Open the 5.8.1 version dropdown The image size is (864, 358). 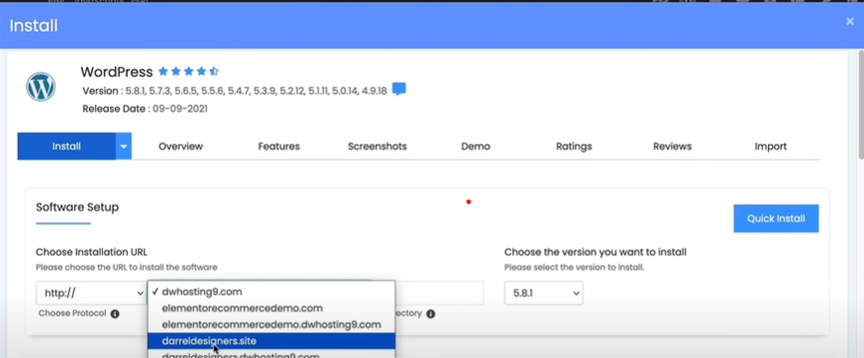[x=543, y=293]
